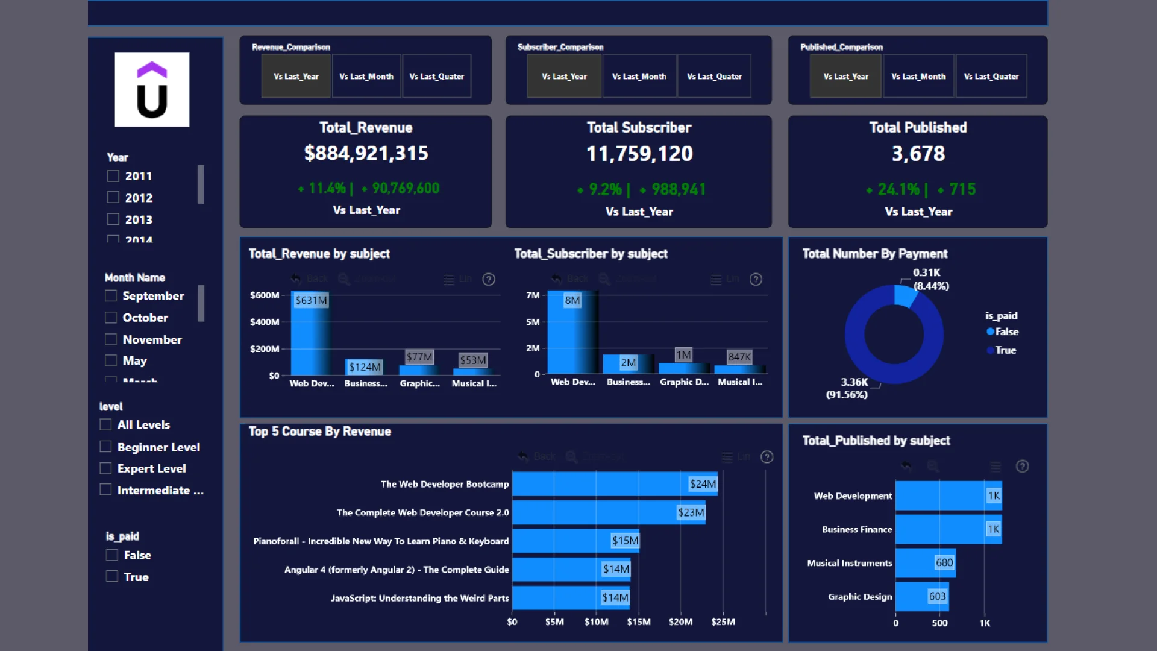Image resolution: width=1157 pixels, height=651 pixels.
Task: Click the Web Development published bar
Action: [948, 495]
